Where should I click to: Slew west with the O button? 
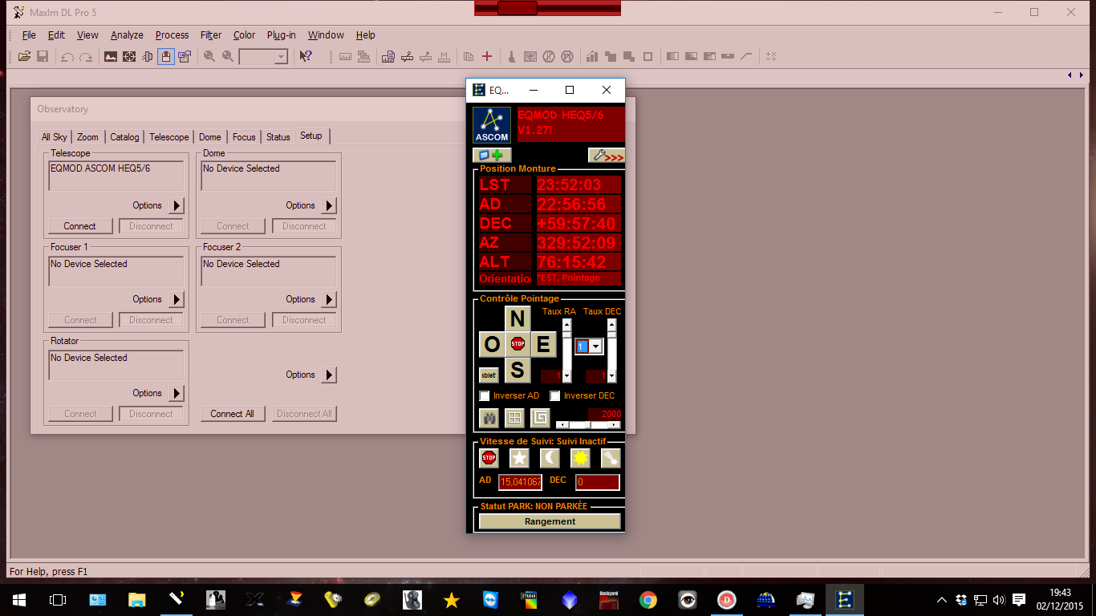492,344
